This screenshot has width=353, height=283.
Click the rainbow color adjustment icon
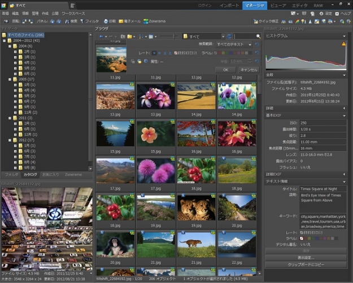[297, 22]
